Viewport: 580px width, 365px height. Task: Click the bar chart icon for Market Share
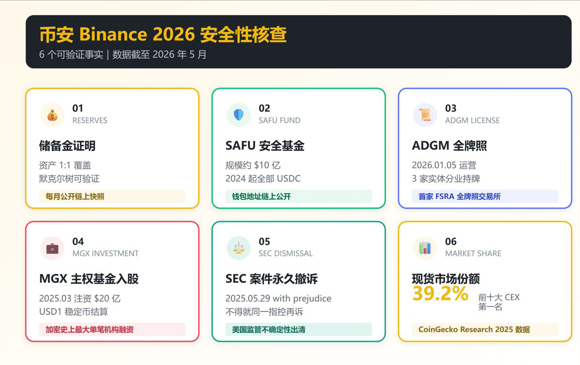[x=425, y=248]
